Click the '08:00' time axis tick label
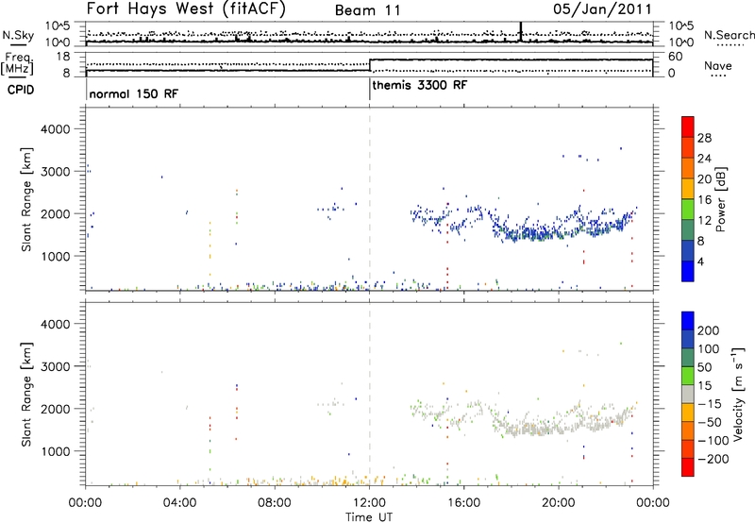The height and width of the screenshot is (523, 755). [x=275, y=503]
